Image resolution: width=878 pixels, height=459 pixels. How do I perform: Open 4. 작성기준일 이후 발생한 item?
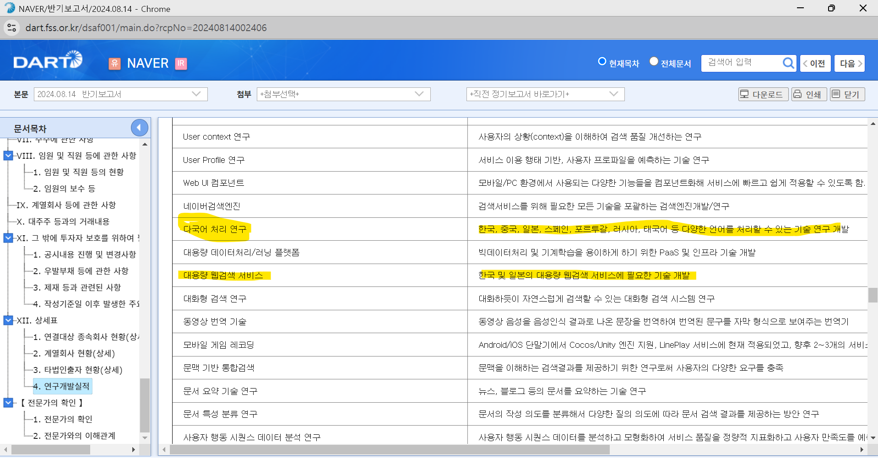click(86, 304)
